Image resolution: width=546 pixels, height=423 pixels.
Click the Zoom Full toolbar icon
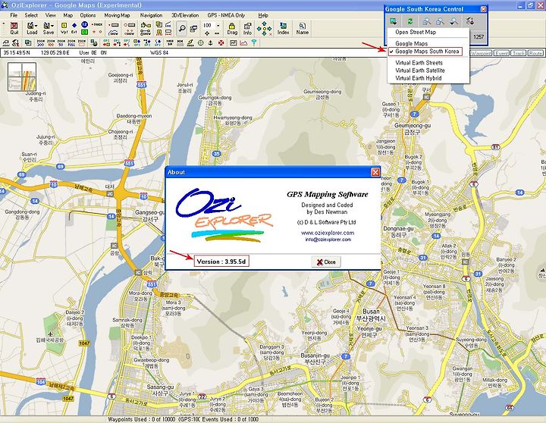click(71, 42)
